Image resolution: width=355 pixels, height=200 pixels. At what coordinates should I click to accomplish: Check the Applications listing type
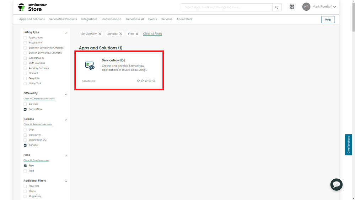pos(25,38)
